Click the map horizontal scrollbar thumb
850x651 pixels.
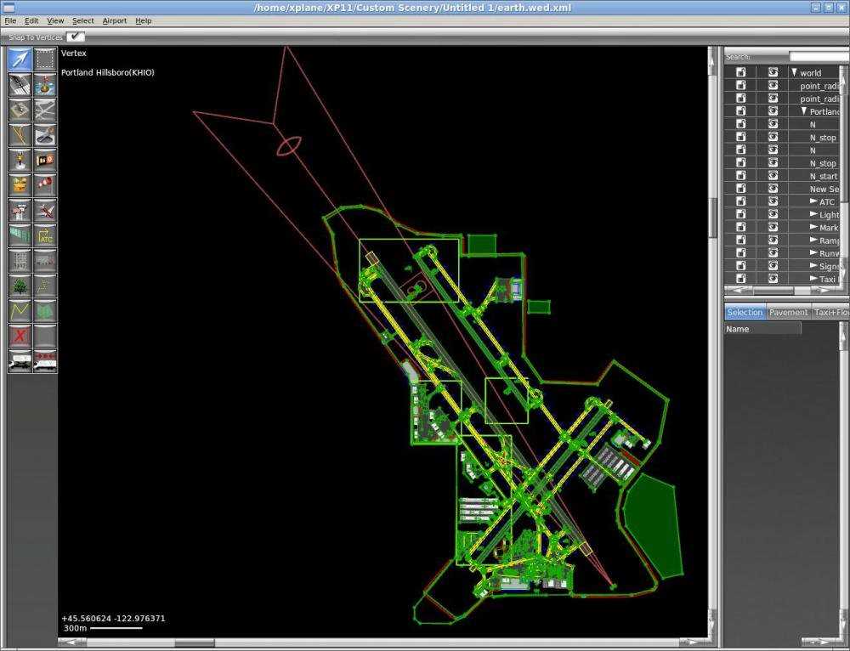pyautogui.click(x=195, y=643)
